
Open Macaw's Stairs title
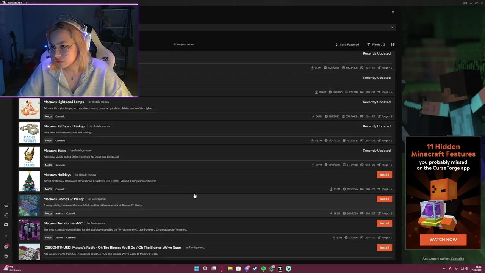pyautogui.click(x=55, y=151)
